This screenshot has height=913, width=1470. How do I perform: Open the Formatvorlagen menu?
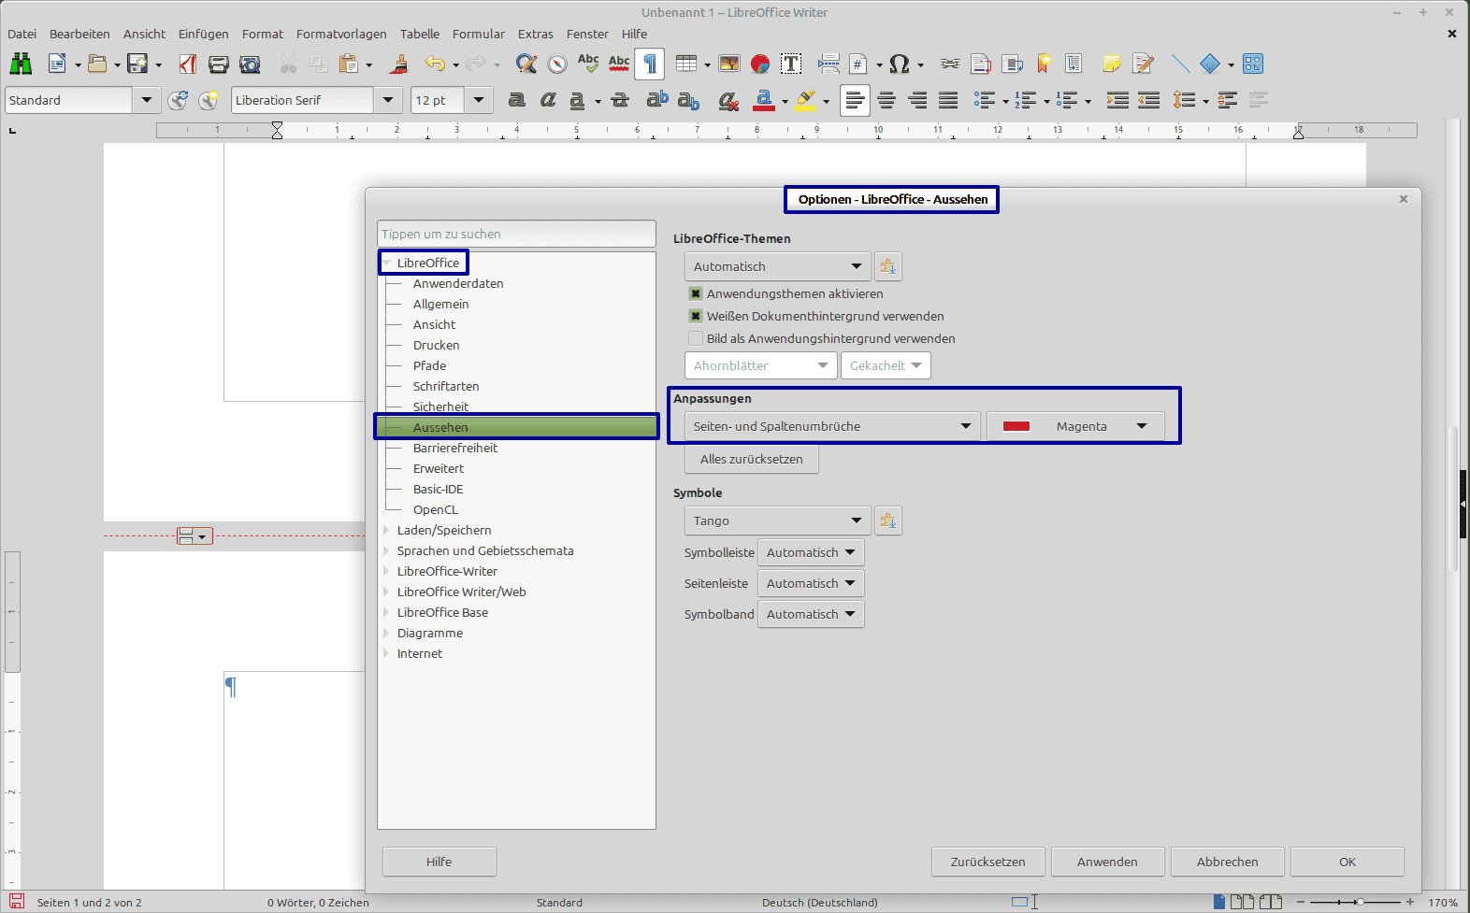pyautogui.click(x=341, y=34)
